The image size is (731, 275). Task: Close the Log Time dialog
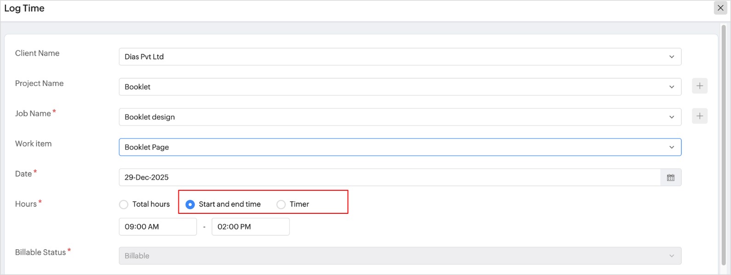pos(720,8)
